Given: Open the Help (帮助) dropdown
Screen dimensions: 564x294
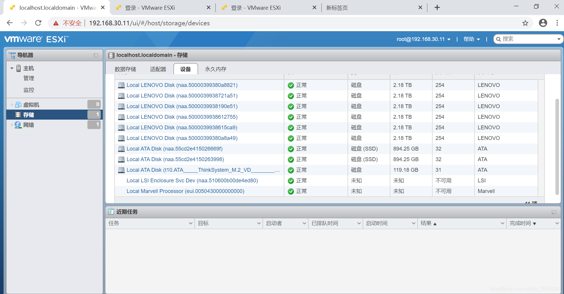Looking at the screenshot, I should [x=472, y=39].
